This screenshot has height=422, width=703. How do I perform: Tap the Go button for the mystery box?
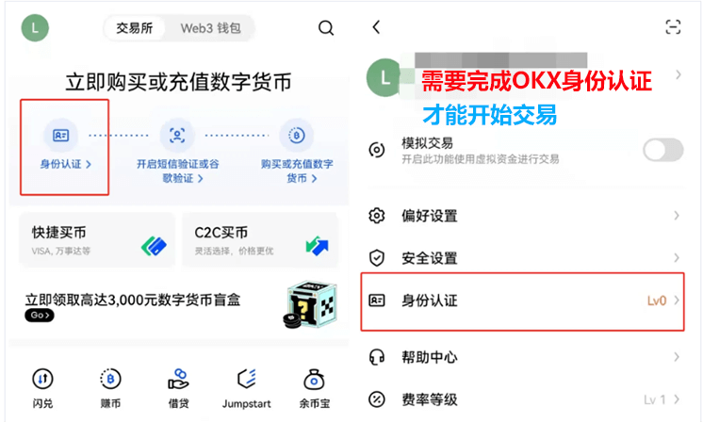[40, 316]
